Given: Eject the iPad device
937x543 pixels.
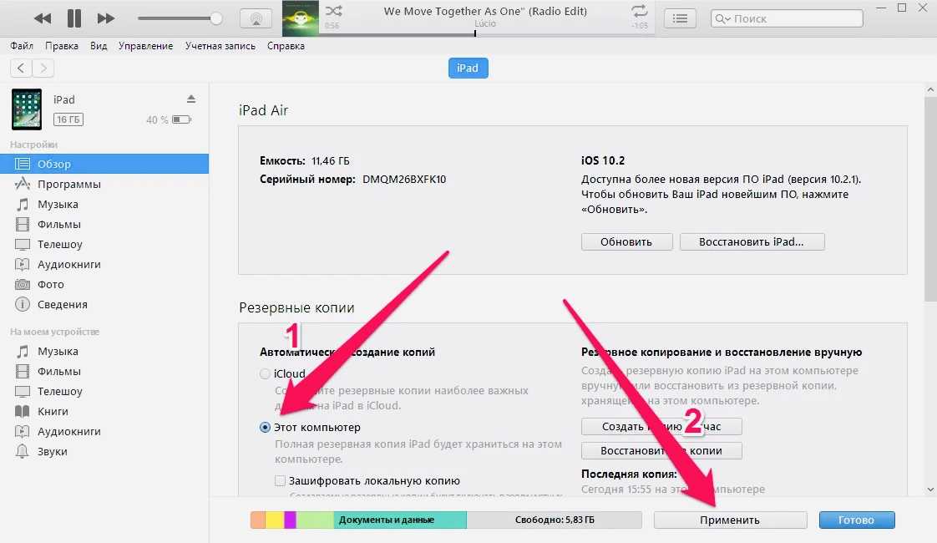Looking at the screenshot, I should [191, 99].
